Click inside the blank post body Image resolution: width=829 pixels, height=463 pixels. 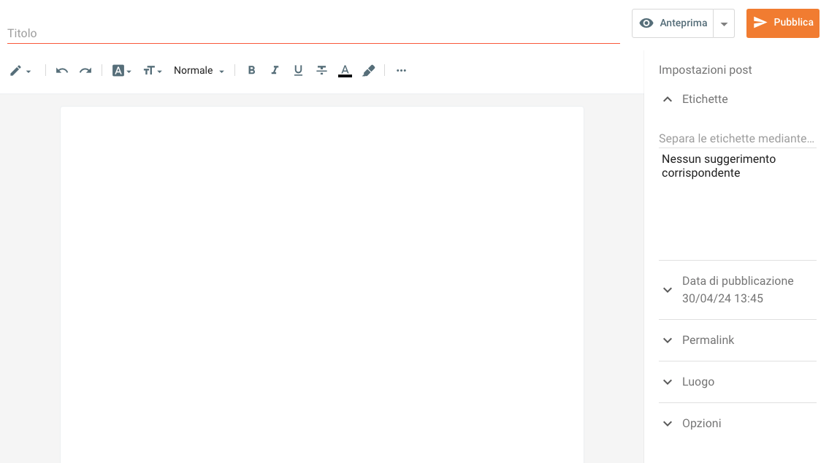coord(322,285)
